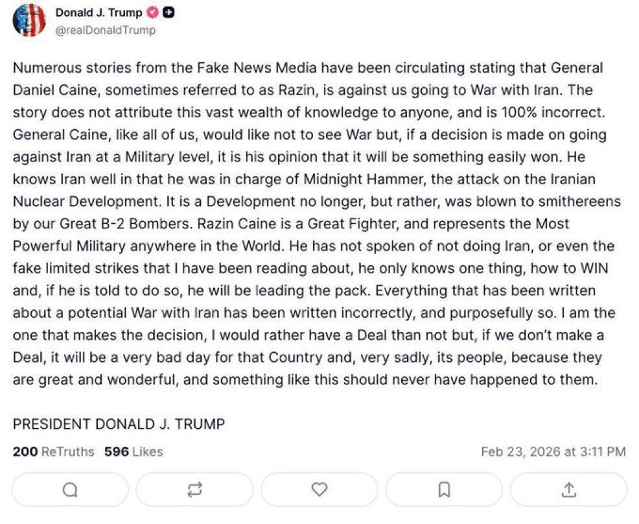Click the black plus badge next to name

click(168, 13)
